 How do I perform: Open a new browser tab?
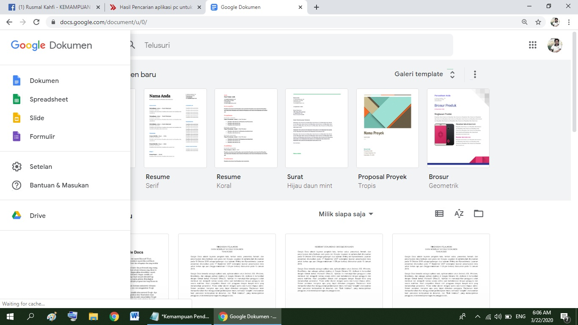pyautogui.click(x=317, y=7)
